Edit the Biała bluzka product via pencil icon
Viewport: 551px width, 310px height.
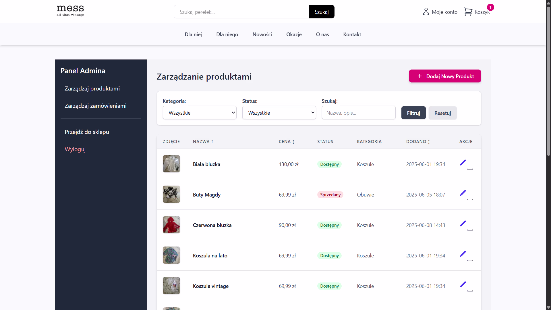463,163
